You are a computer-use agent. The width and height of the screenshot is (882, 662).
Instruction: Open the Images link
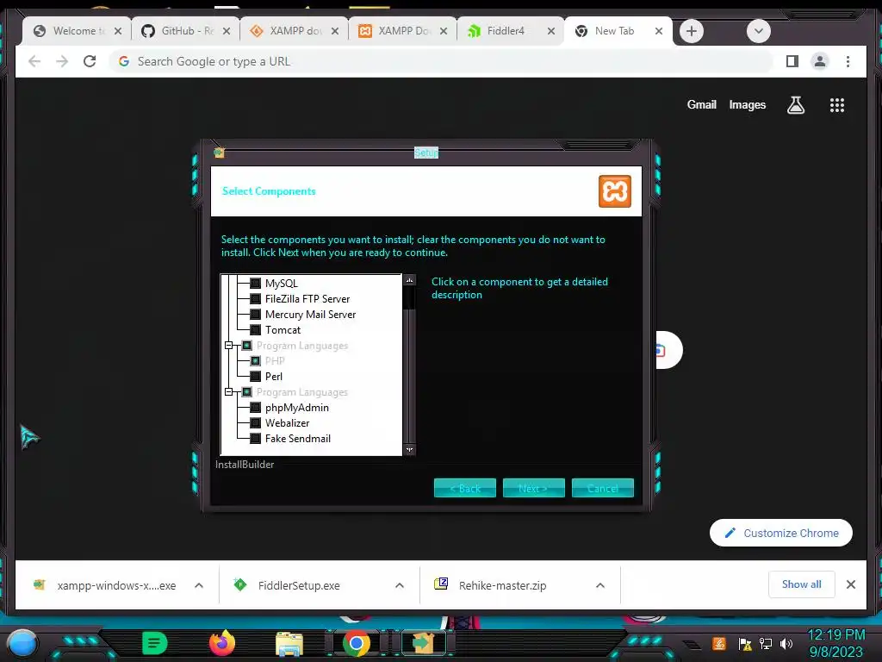[x=747, y=104]
